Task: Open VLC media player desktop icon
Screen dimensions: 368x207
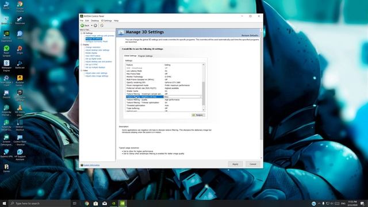Action: pyautogui.click(x=20, y=110)
